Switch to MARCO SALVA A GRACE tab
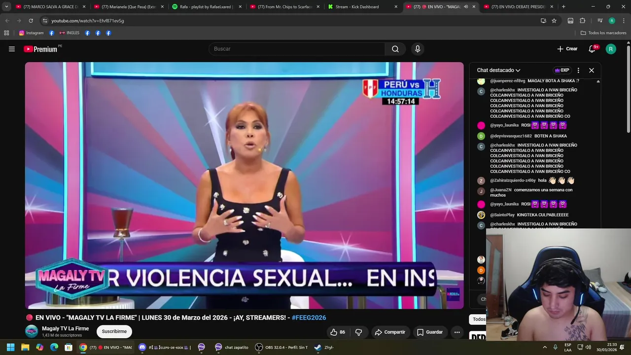The height and width of the screenshot is (355, 631). point(51,7)
